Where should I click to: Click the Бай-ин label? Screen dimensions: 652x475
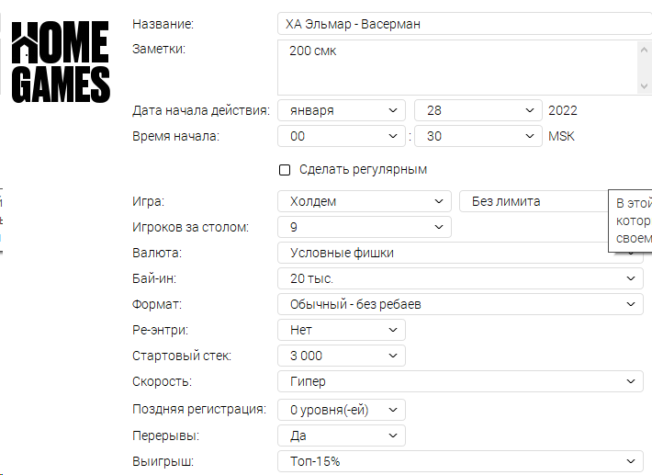pos(154,278)
